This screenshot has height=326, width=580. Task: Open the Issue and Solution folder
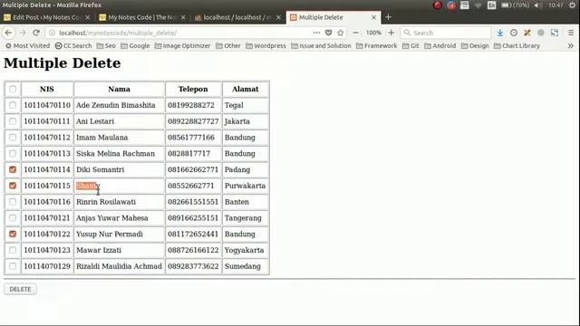click(x=321, y=46)
